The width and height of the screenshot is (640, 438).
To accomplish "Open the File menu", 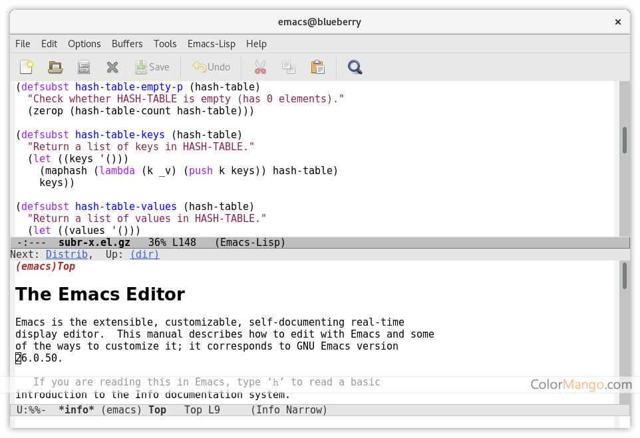I will [23, 44].
